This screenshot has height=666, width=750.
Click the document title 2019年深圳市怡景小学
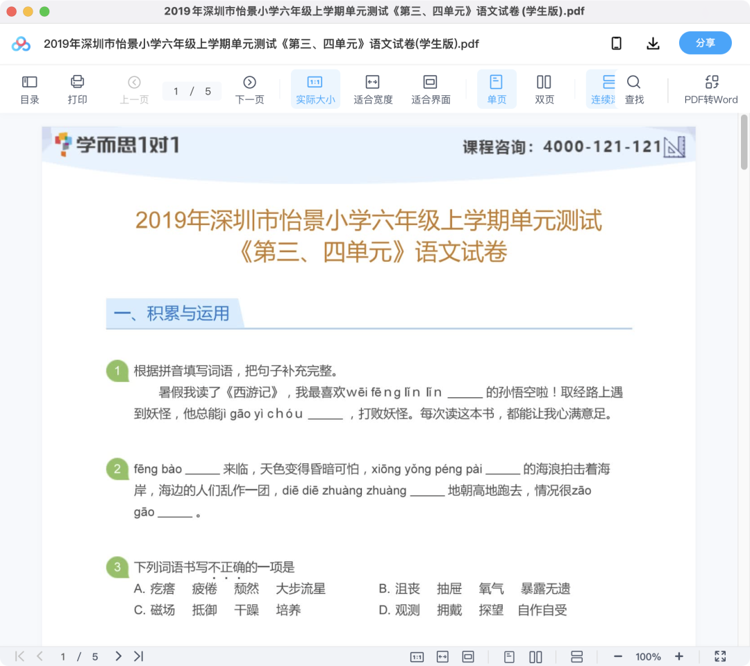coord(369,236)
